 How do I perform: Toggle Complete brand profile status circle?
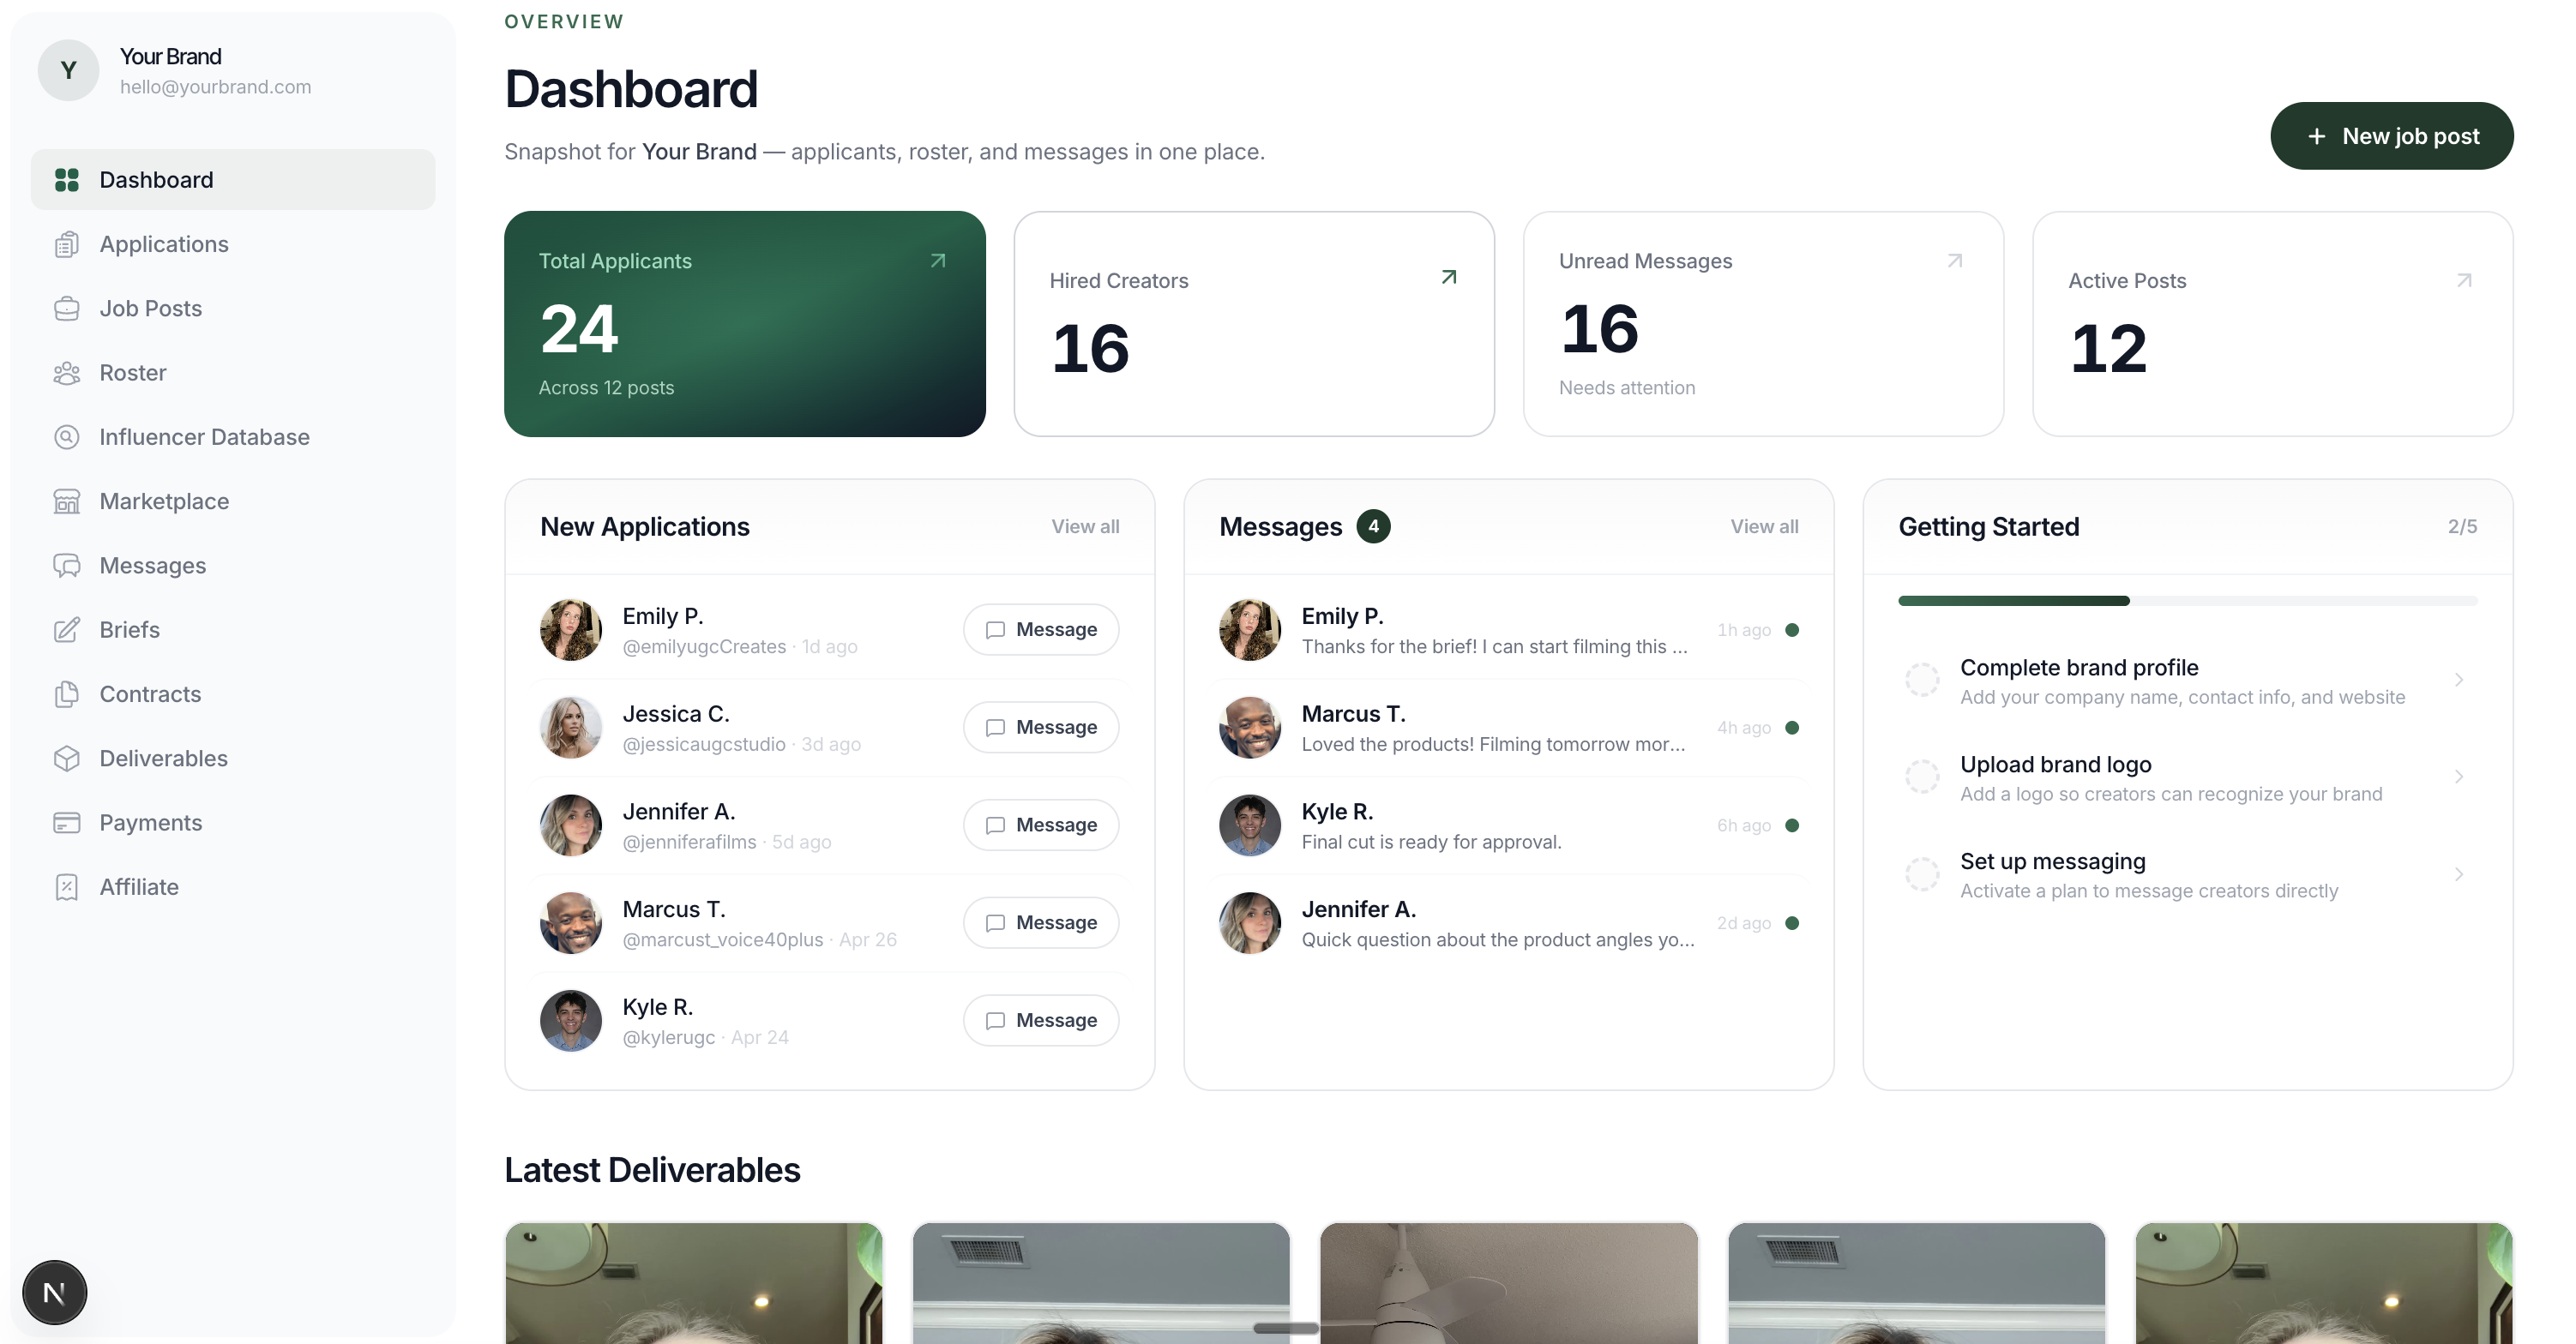(1921, 680)
